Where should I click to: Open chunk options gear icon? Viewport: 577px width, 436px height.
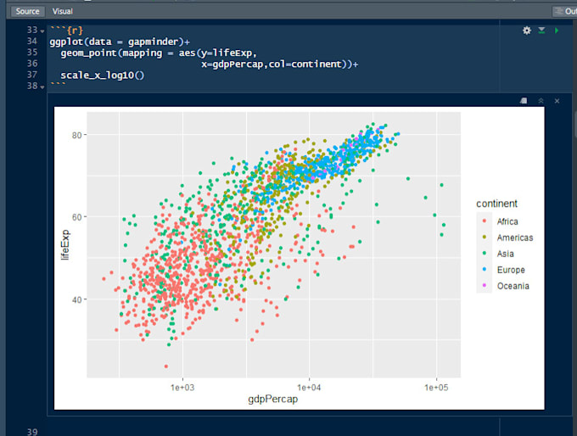point(527,31)
